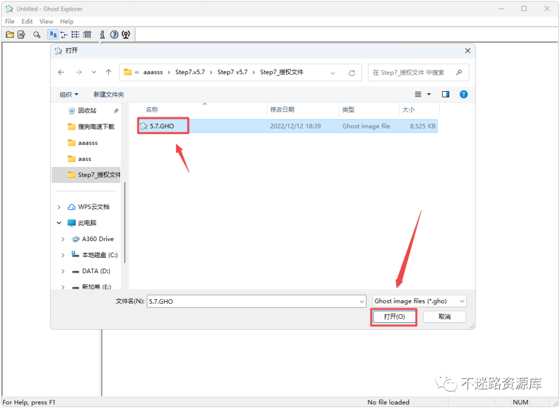Image resolution: width=560 pixels, height=408 pixels.
Task: Click the 文件名 input field
Action: (252, 302)
